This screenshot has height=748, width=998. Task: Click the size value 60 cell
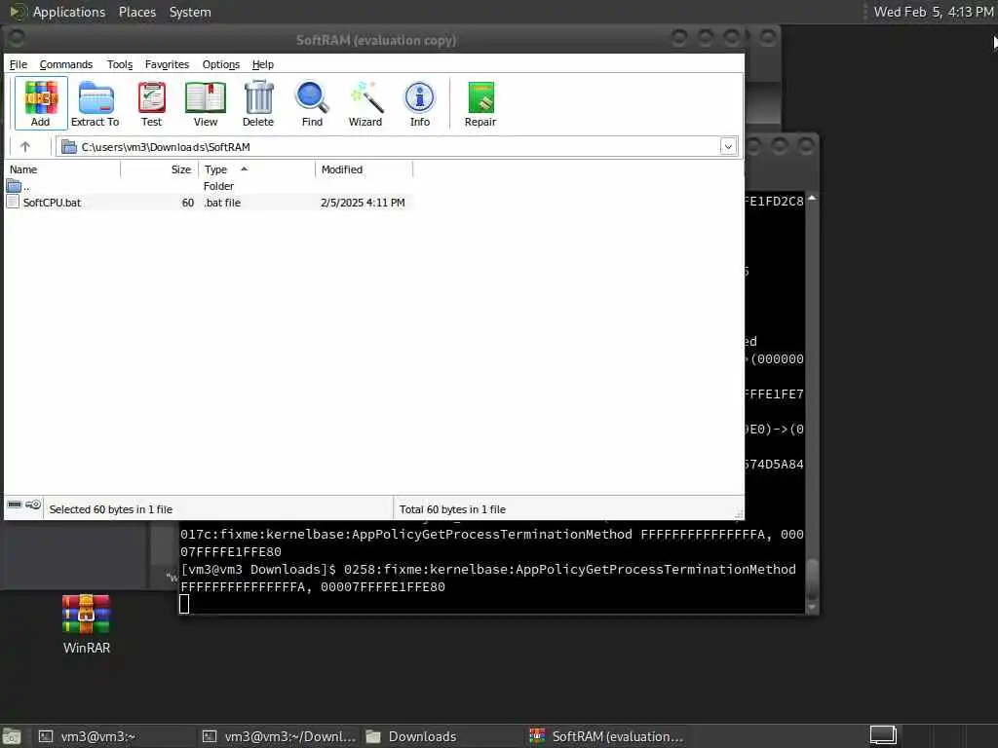point(188,203)
